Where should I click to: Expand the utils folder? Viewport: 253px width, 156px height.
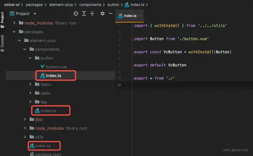(x=25, y=137)
